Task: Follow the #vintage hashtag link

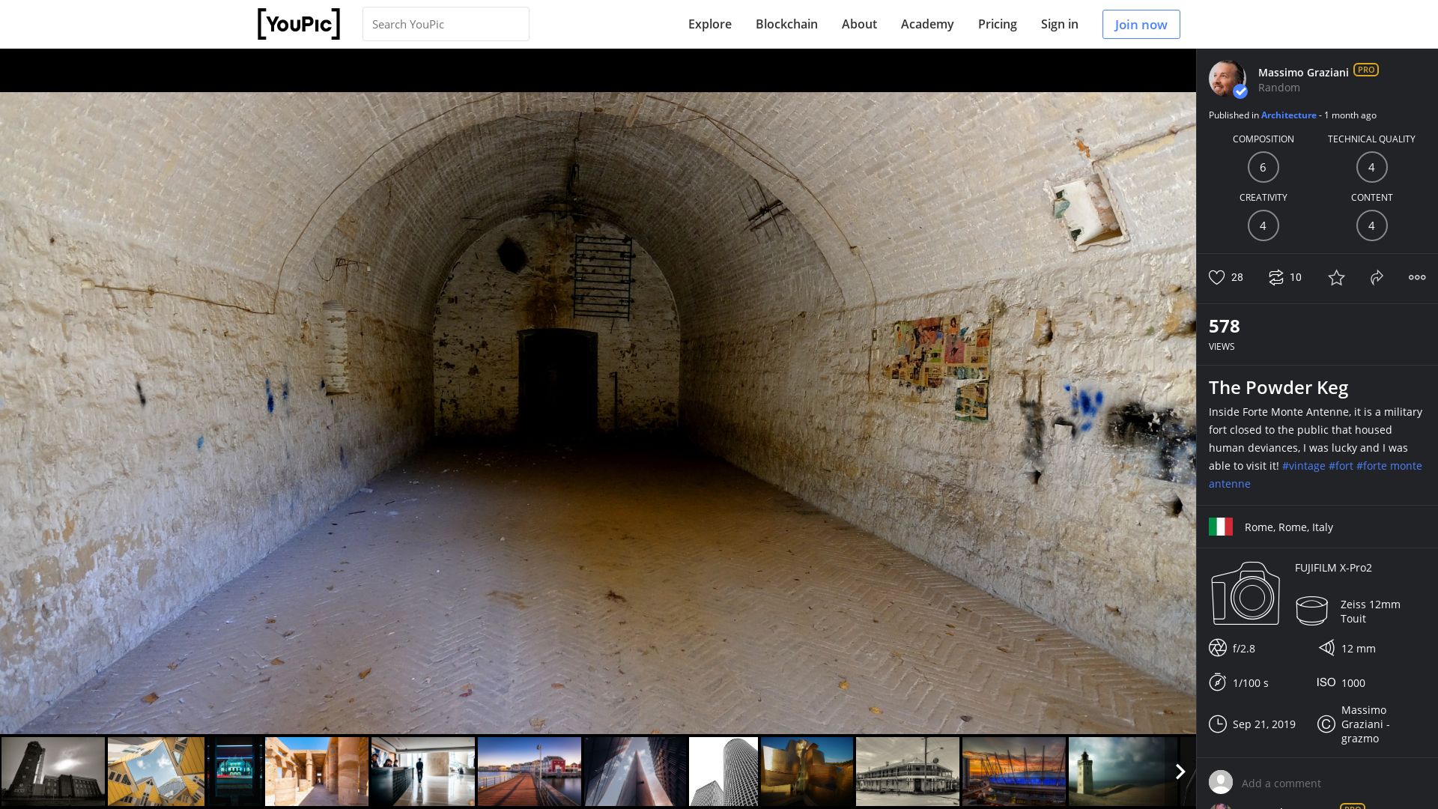Action: click(x=1303, y=466)
